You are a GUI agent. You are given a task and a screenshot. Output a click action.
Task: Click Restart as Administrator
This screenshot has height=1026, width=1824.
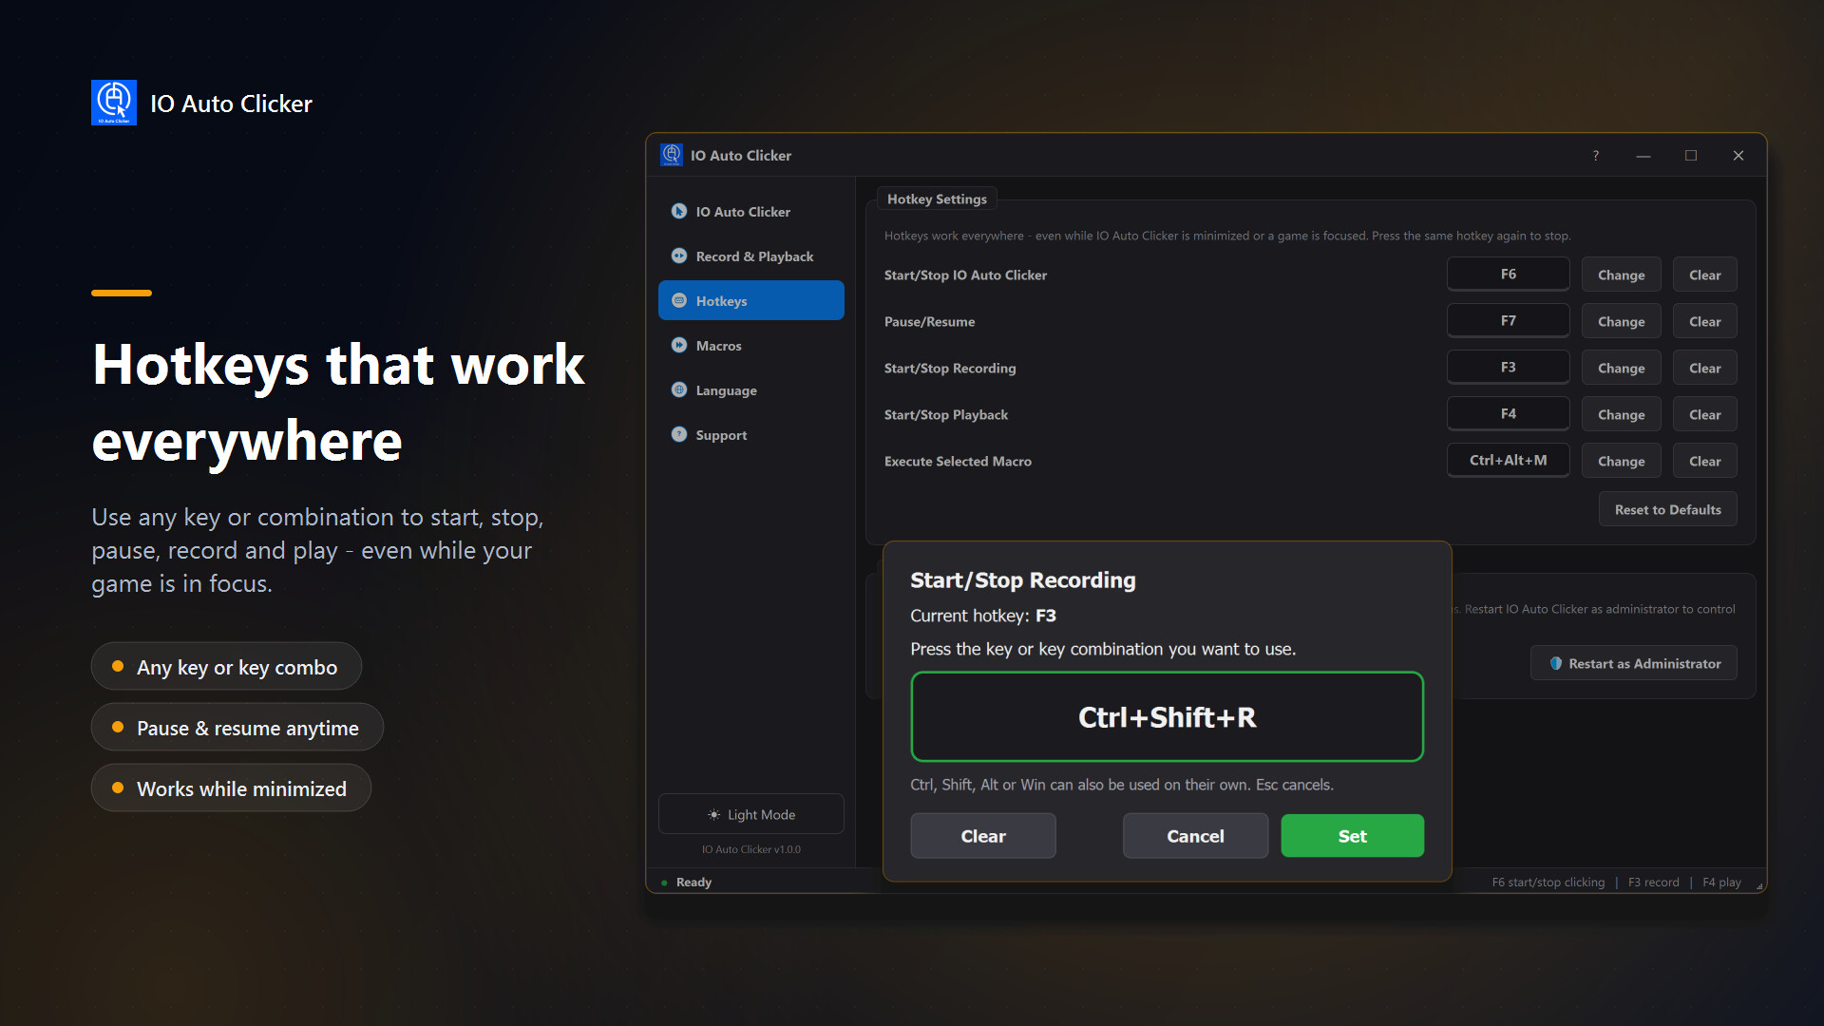(1634, 663)
